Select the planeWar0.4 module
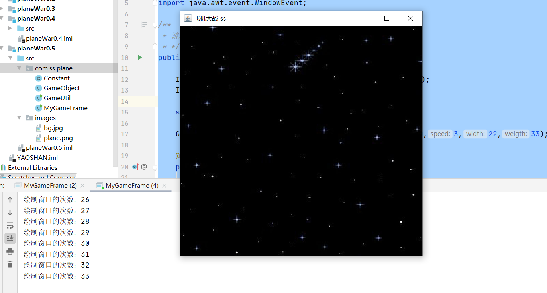 (36, 19)
